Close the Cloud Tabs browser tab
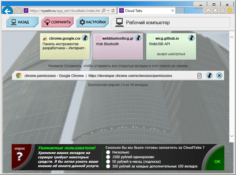This screenshot has width=236, height=175. tap(173, 10)
